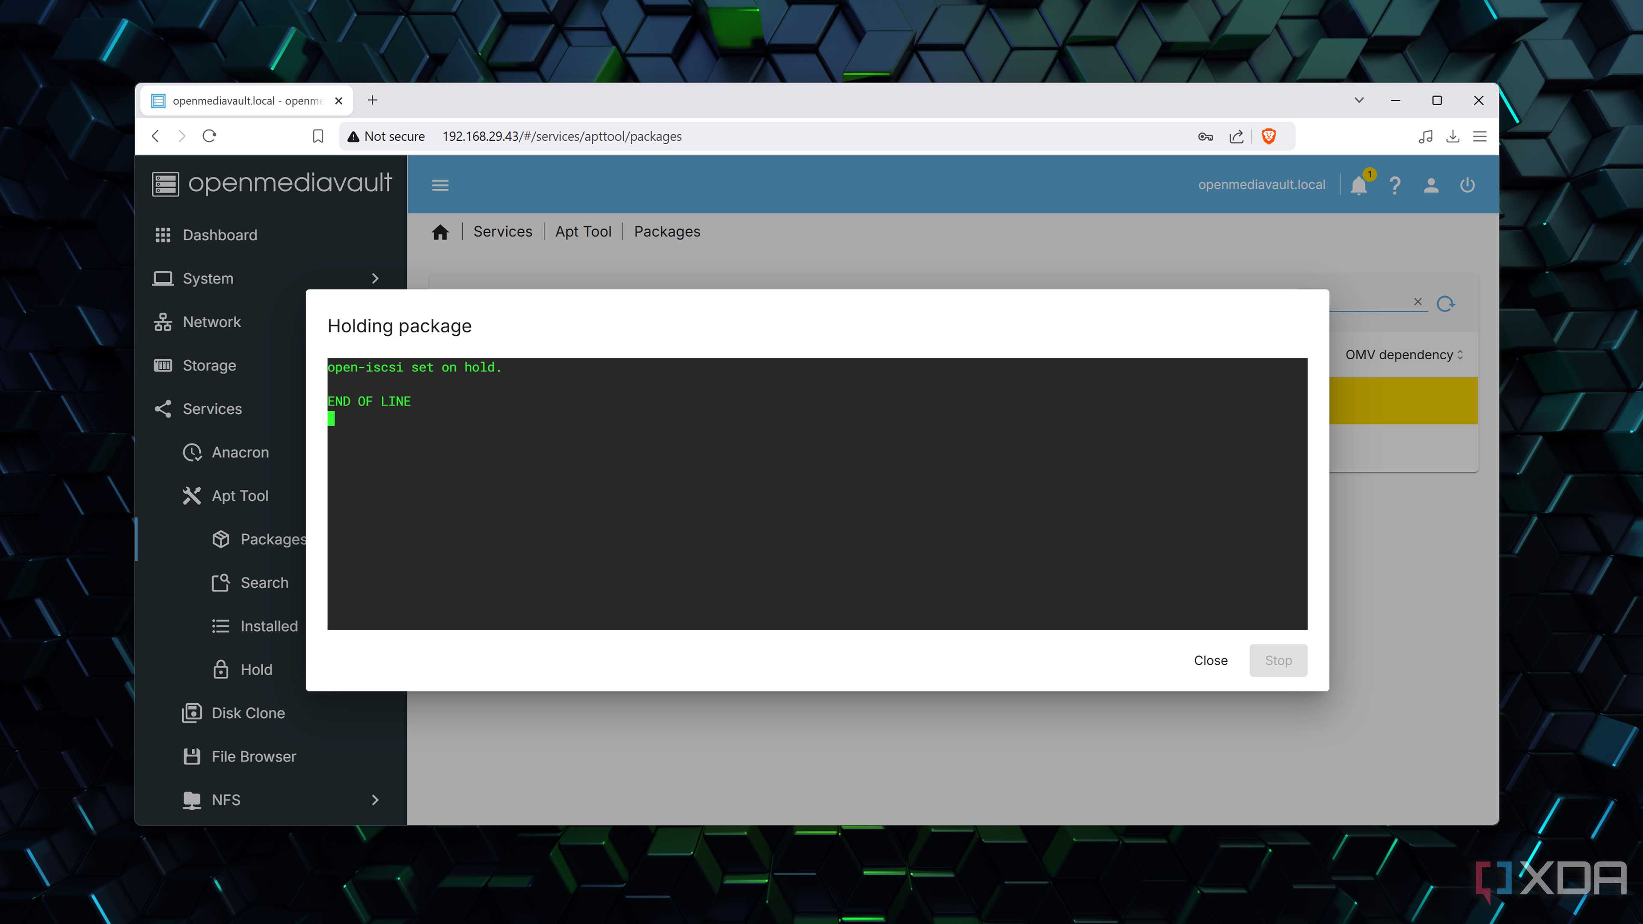This screenshot has height=924, width=1643.
Task: Click the browser address bar URL
Action: coord(562,136)
